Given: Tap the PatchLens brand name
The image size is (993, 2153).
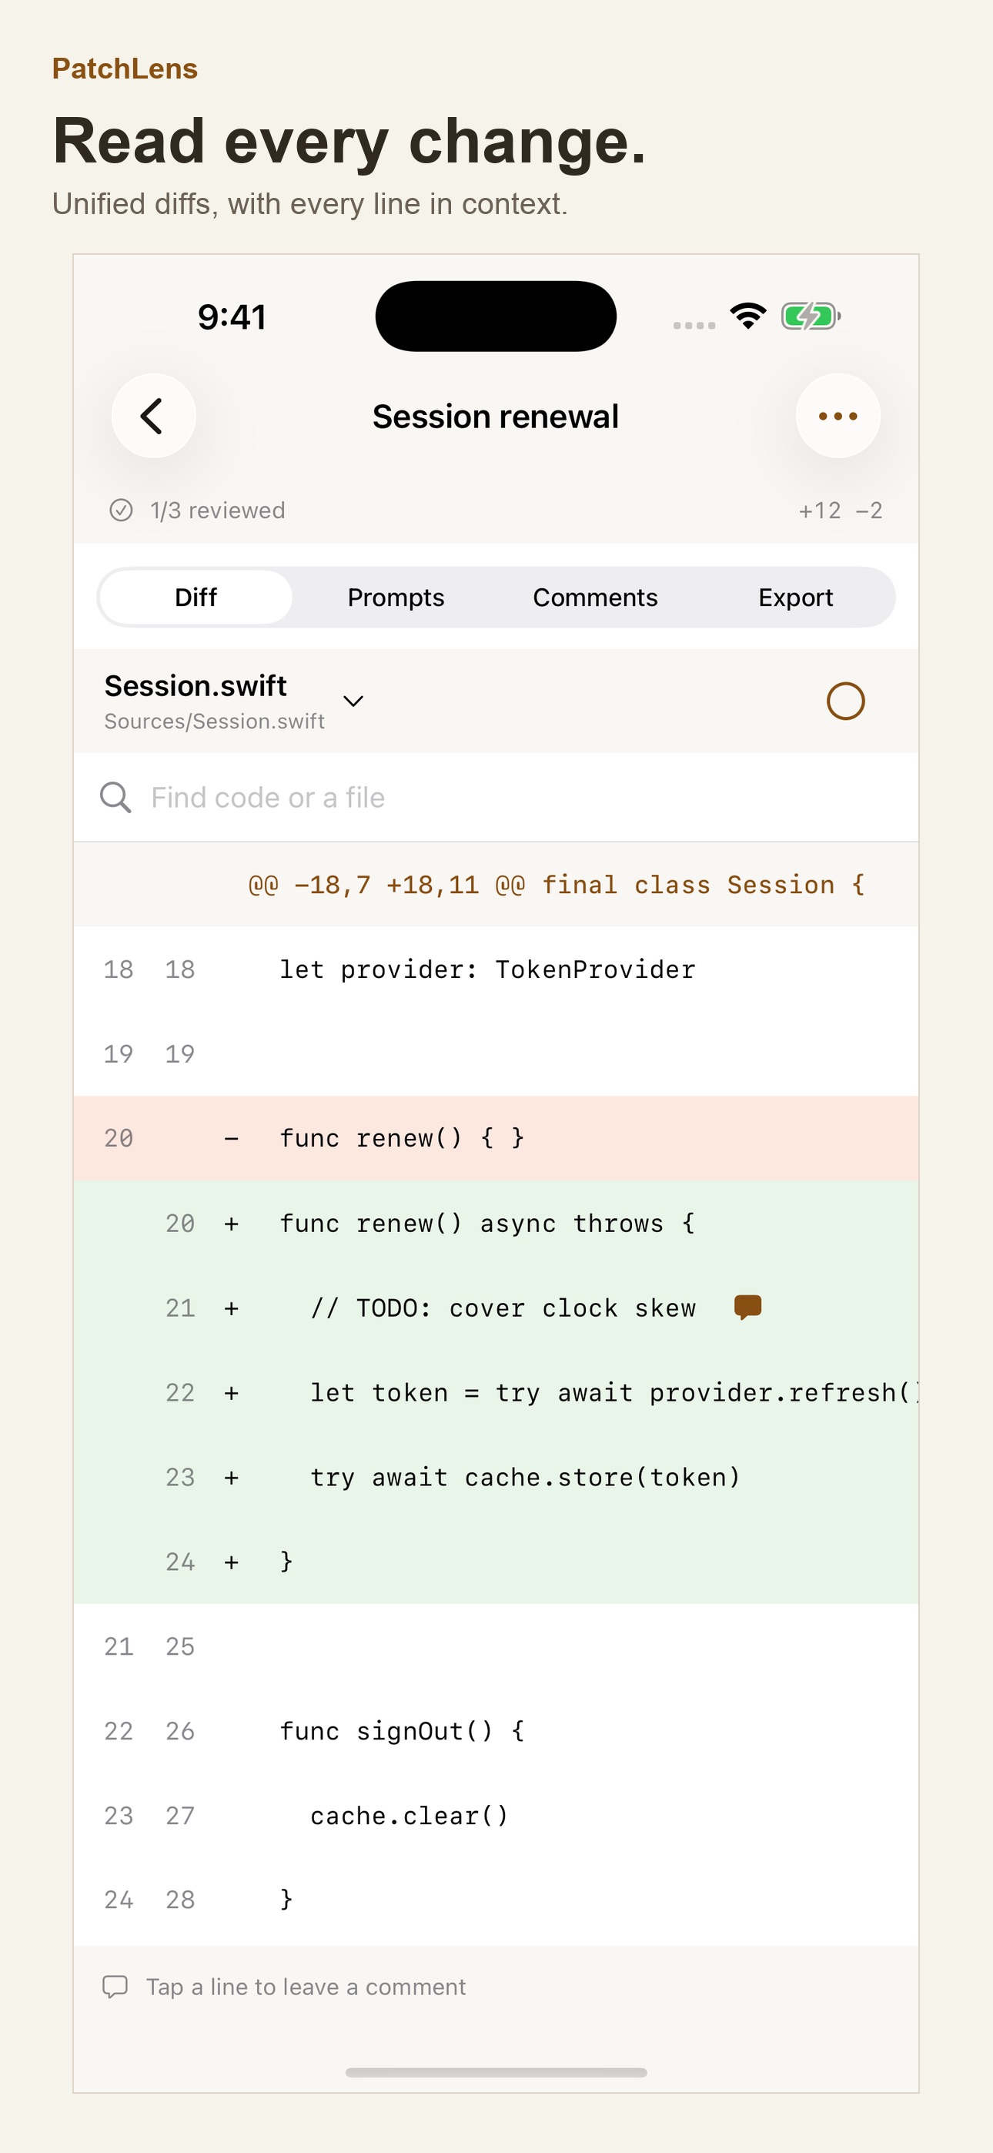Looking at the screenshot, I should click(125, 69).
